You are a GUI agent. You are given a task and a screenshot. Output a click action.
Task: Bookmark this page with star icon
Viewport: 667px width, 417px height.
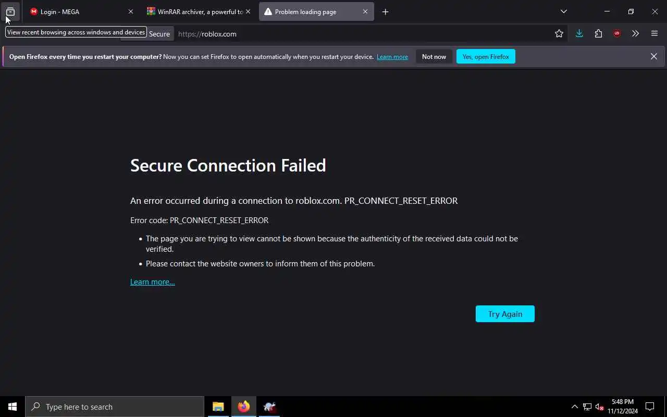click(x=559, y=34)
